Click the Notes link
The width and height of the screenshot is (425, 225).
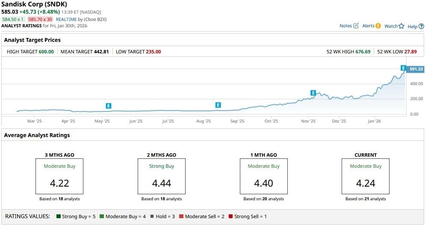345,26
